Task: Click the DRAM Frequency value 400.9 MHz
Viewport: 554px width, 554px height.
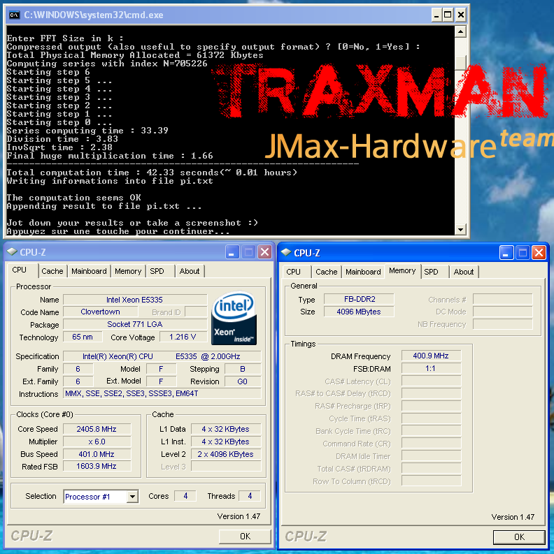Action: click(432, 356)
